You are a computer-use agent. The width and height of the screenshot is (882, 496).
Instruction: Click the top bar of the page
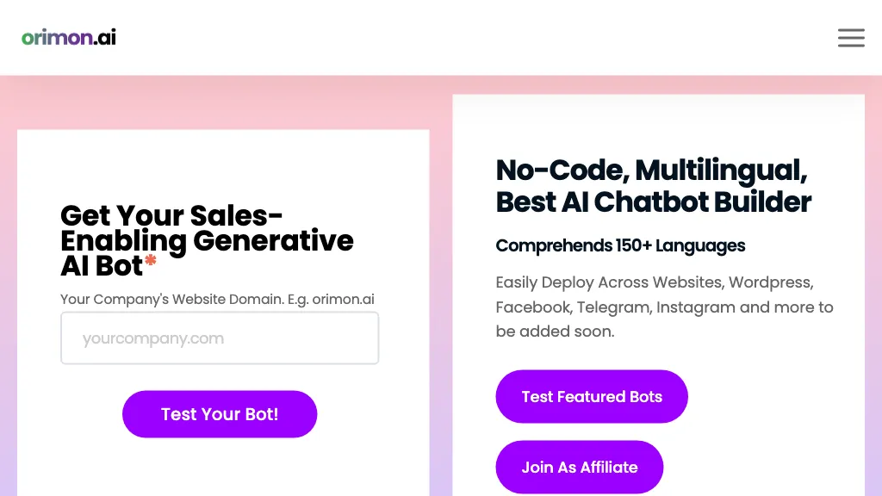[441, 38]
